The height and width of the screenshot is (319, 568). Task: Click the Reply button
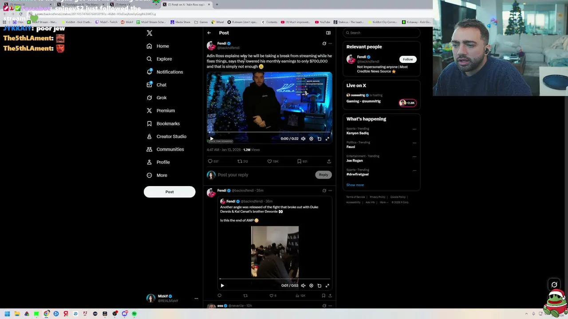323,175
